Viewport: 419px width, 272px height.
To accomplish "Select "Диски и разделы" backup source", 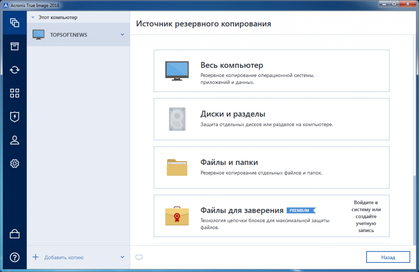I will [x=271, y=119].
